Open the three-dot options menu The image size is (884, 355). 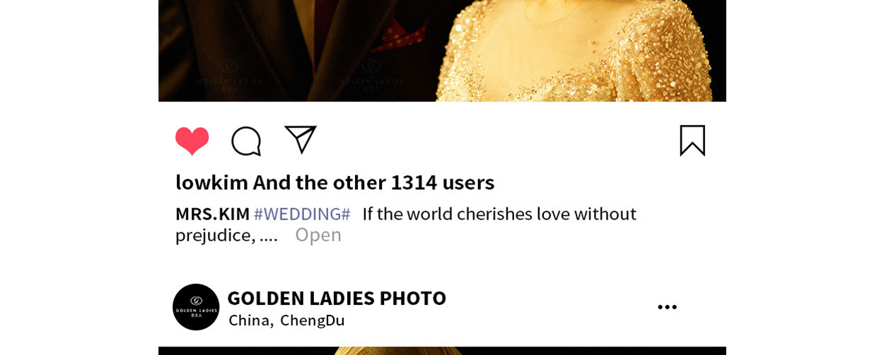coord(667,307)
